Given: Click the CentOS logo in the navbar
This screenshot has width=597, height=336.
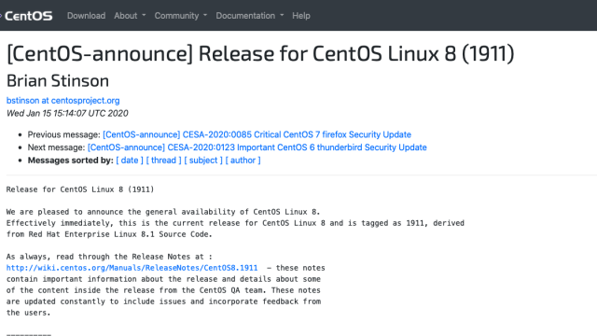Looking at the screenshot, I should pyautogui.click(x=26, y=16).
